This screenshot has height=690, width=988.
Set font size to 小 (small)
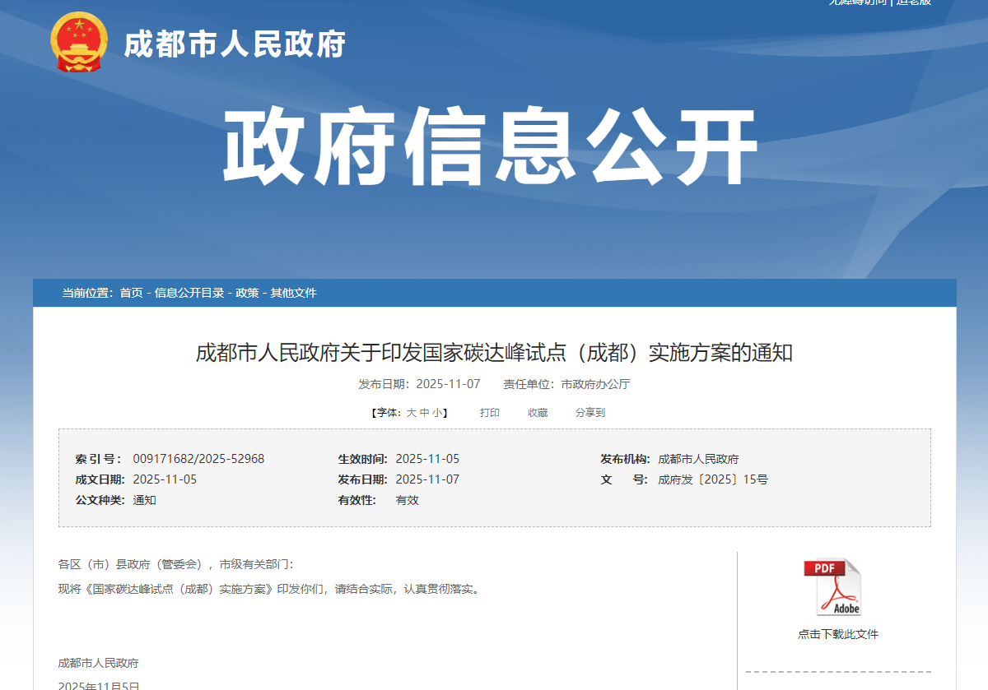pos(437,413)
